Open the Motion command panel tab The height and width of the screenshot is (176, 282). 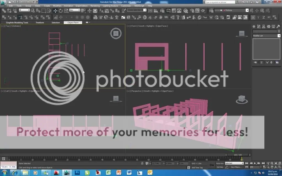click(x=269, y=26)
